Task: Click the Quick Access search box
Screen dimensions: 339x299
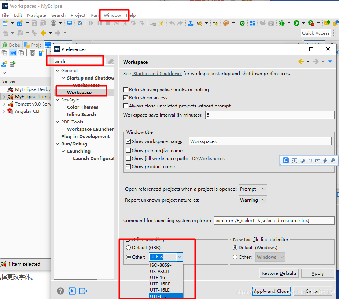Action: coord(316,33)
